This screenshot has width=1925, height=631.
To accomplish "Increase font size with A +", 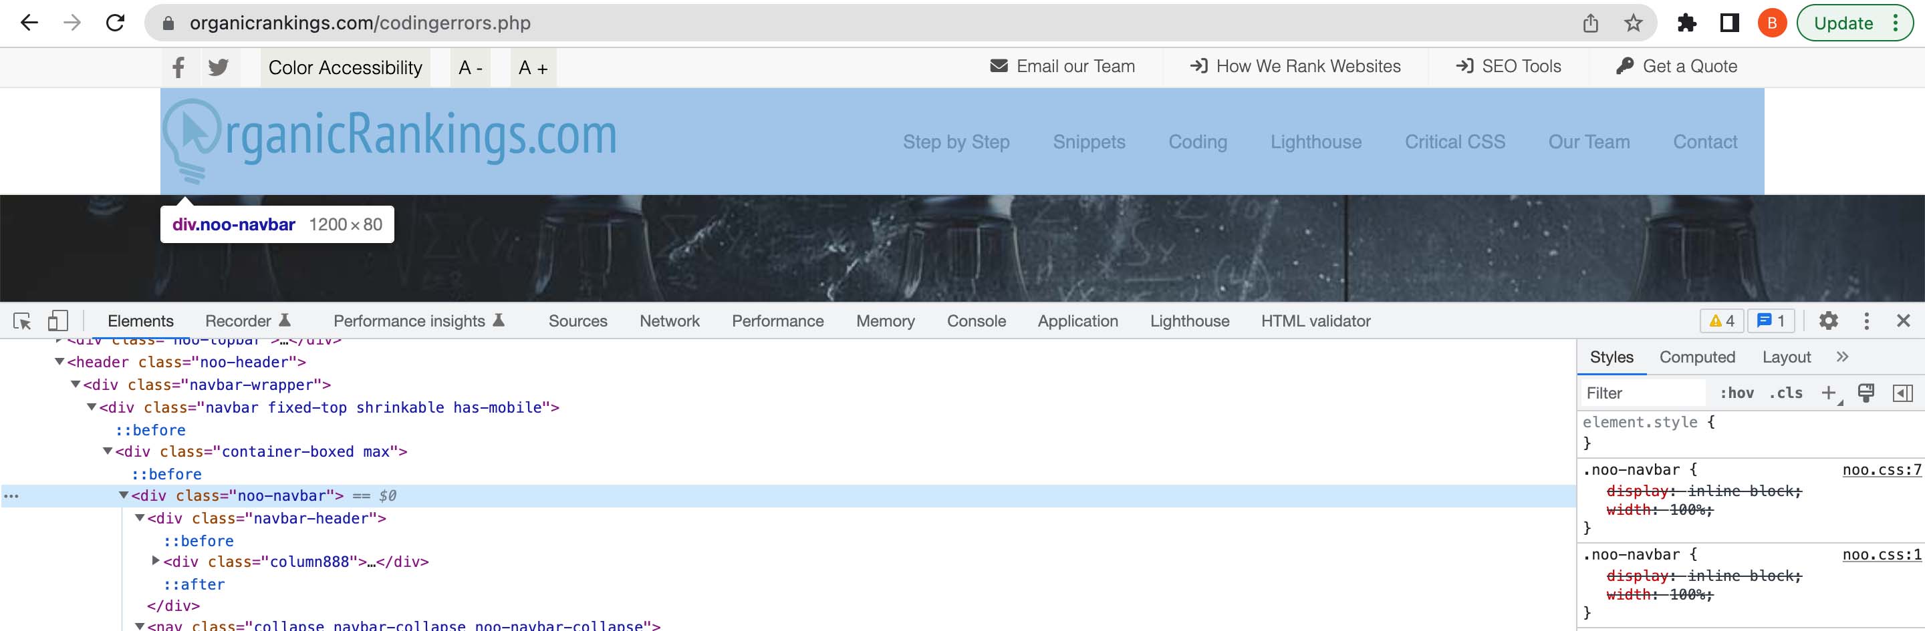I will click(533, 67).
